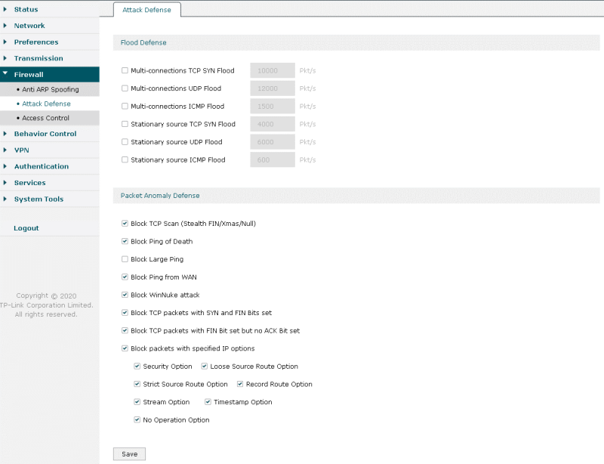Select the Attack Defense tab
This screenshot has width=604, height=464.
(x=146, y=10)
